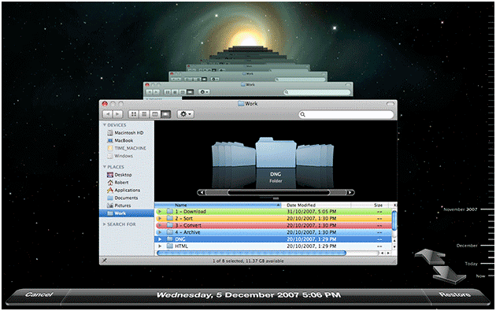Sort by Name column header
This screenshot has height=311, width=496.
tap(218, 205)
